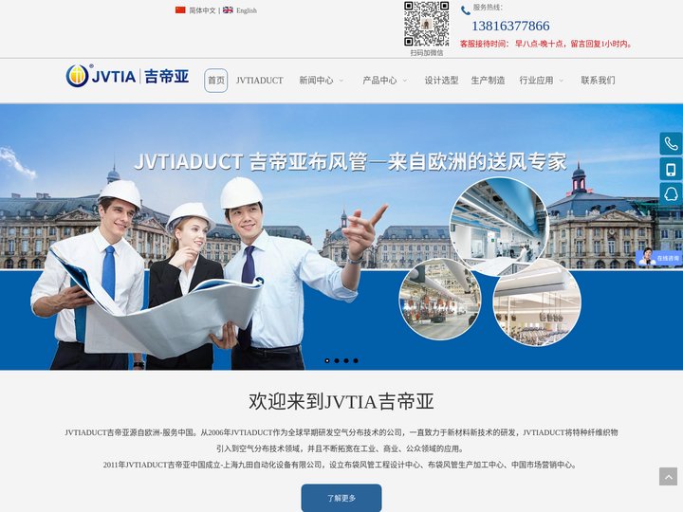Click the mobile device icon in right sidebar
The height and width of the screenshot is (512, 683).
pyautogui.click(x=671, y=170)
